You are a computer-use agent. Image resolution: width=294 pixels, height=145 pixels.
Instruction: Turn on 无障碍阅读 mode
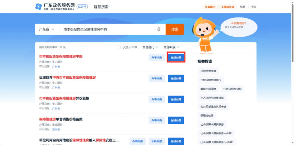[x=227, y=7]
